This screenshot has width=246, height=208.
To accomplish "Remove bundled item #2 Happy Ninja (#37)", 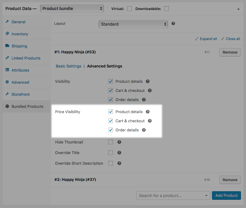I will coord(230,180).
